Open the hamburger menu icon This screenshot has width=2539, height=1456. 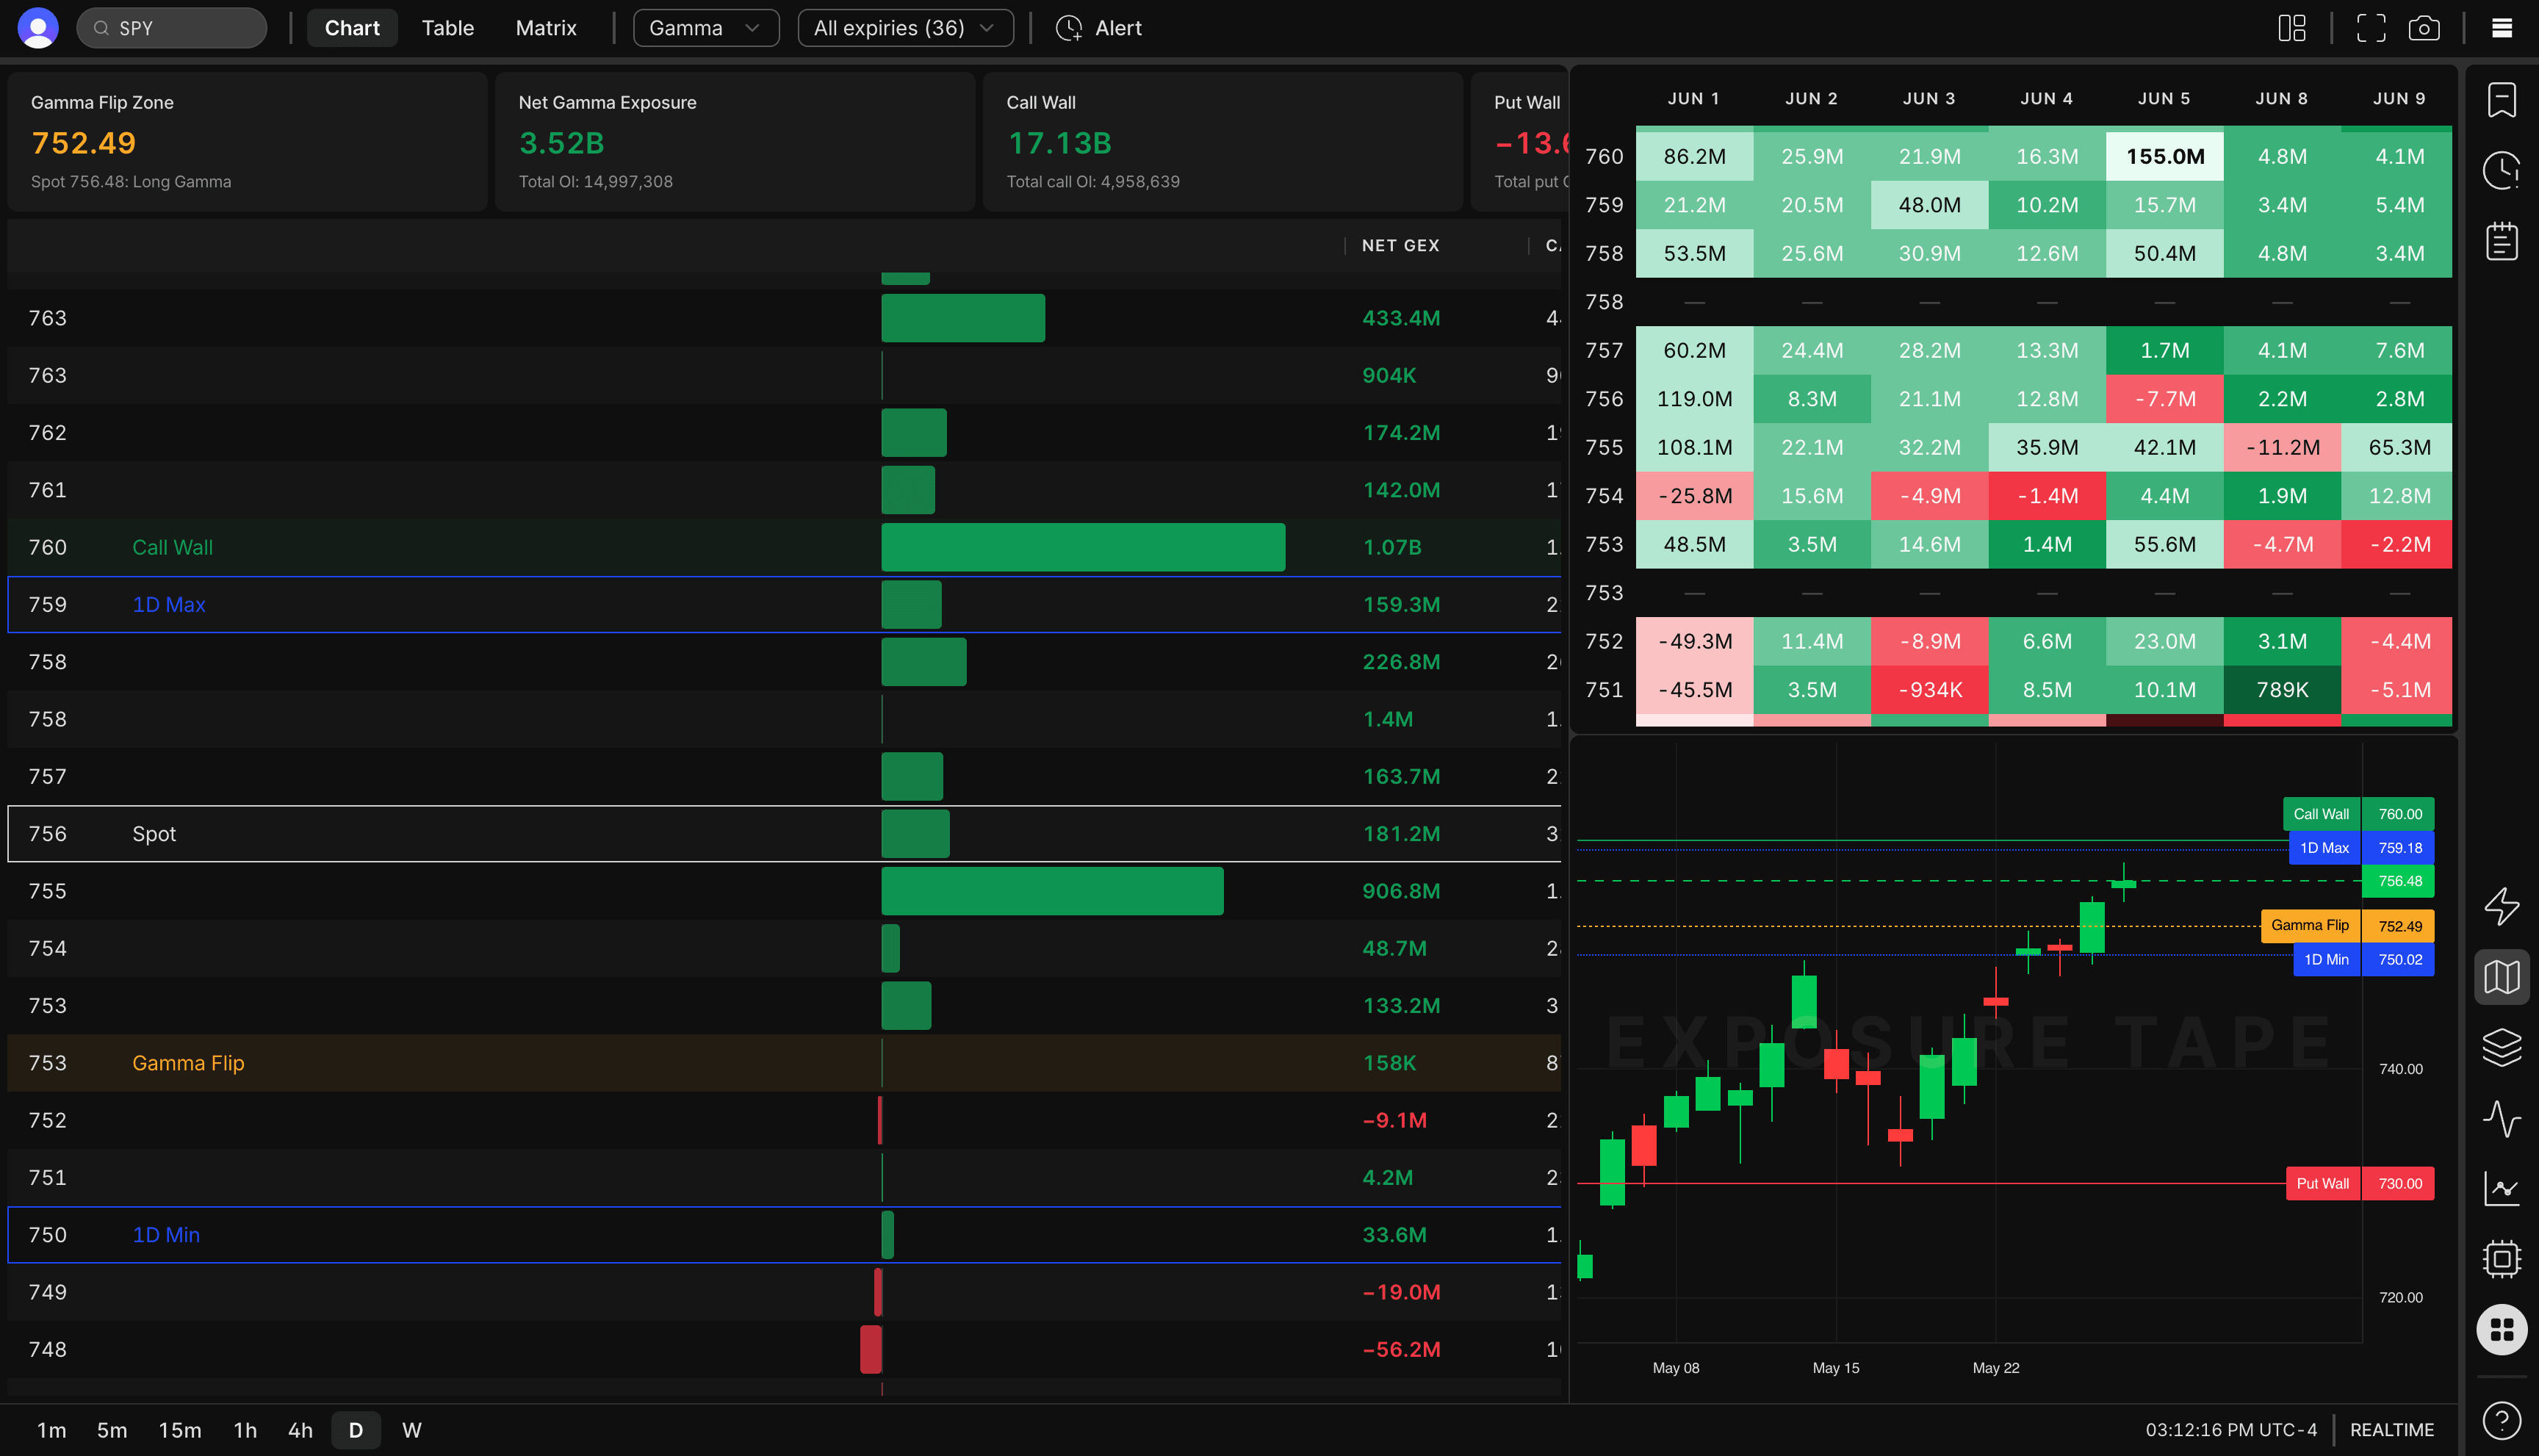pyautogui.click(x=2502, y=28)
